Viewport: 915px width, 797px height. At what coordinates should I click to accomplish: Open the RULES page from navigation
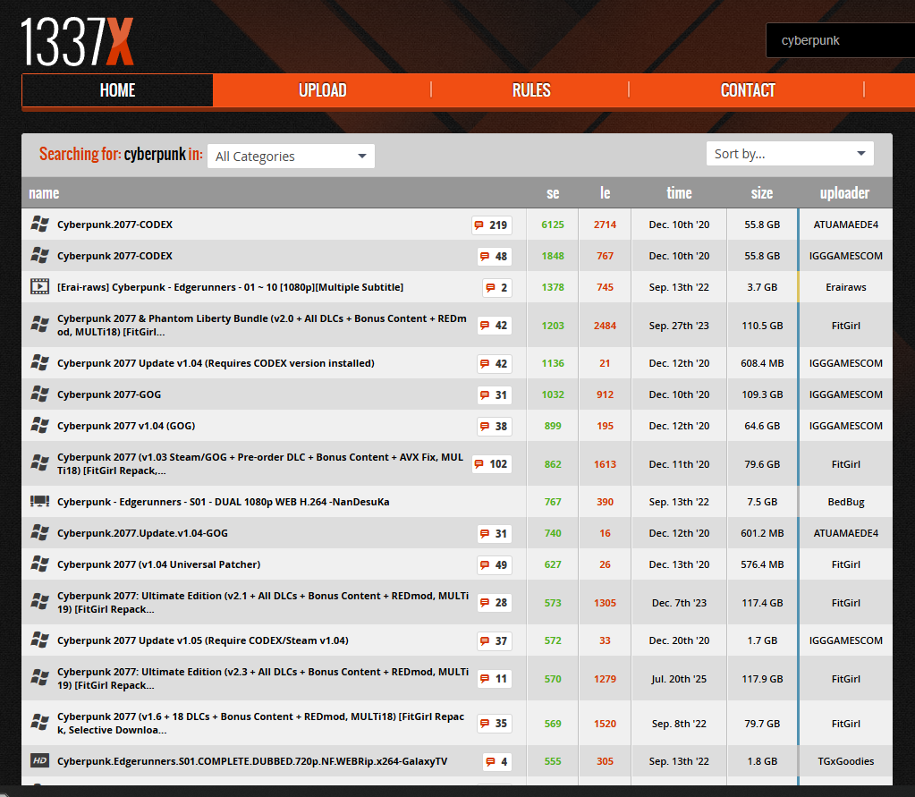click(531, 90)
